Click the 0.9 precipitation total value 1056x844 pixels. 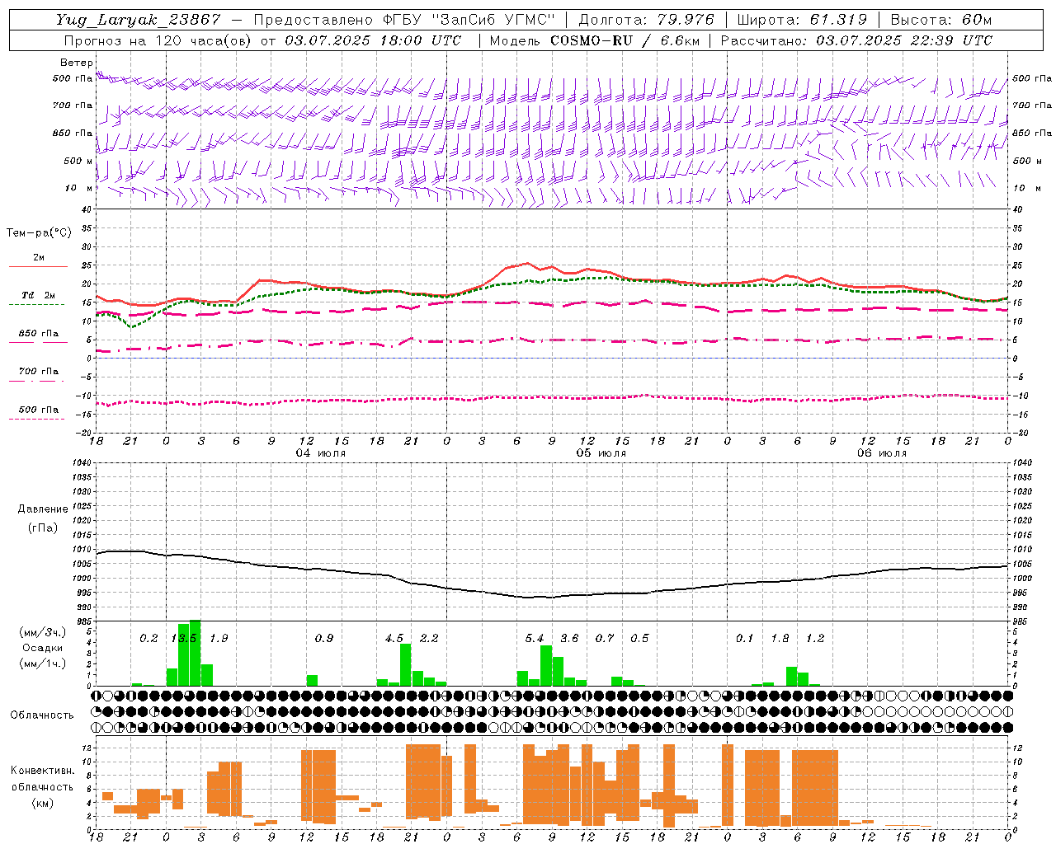point(324,639)
